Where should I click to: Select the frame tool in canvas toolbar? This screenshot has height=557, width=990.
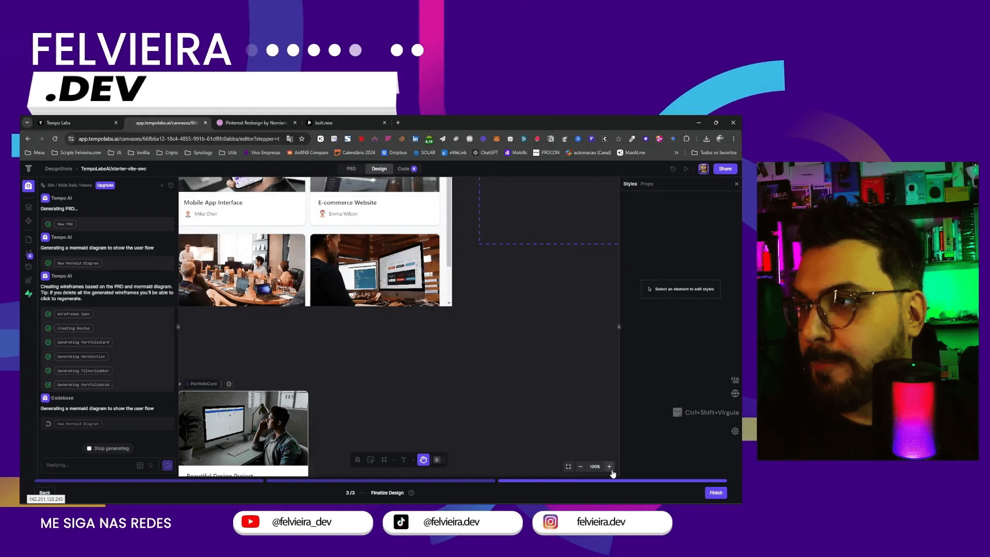coord(384,460)
